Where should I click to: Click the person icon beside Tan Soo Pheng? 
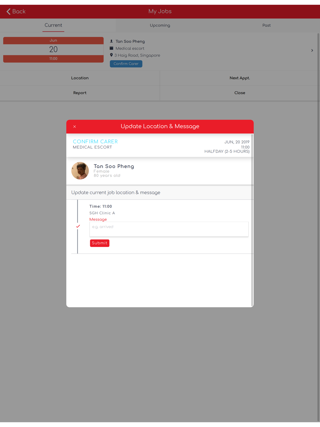tap(111, 41)
